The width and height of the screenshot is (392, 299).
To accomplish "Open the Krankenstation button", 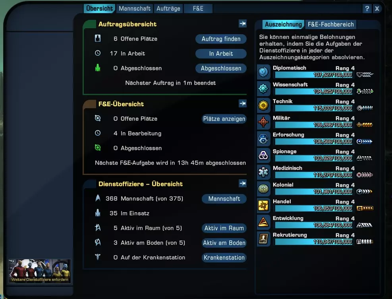I will click(x=224, y=258).
